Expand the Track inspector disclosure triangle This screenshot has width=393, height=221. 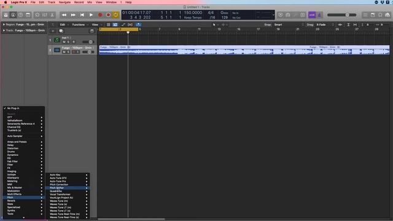4,30
